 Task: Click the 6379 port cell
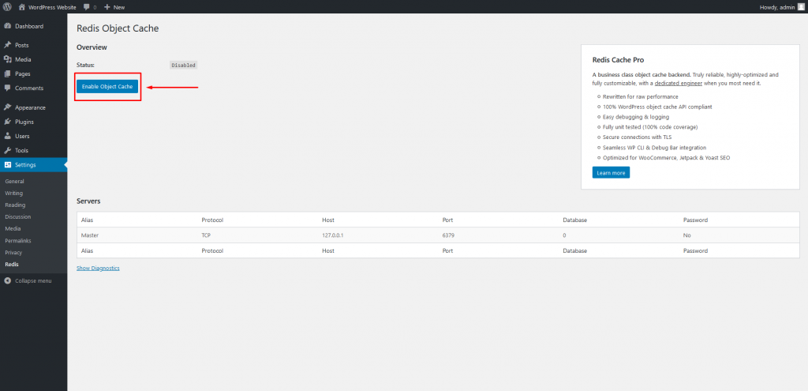pyautogui.click(x=448, y=235)
